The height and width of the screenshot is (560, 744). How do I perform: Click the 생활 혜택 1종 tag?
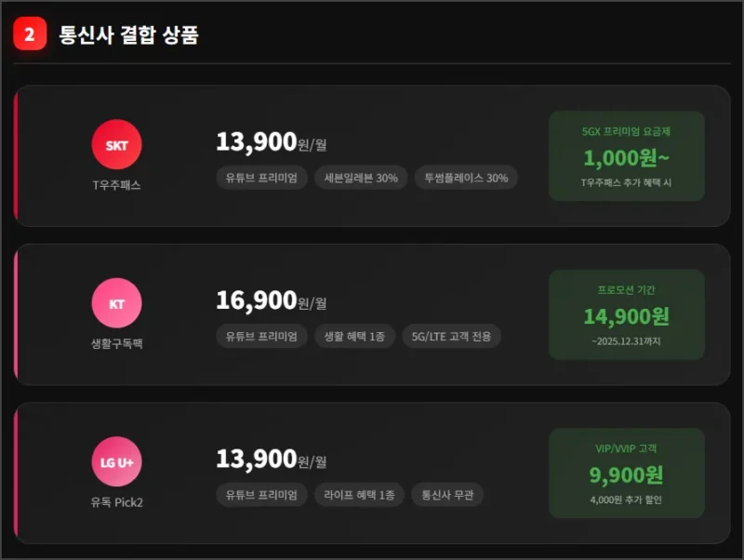(355, 336)
